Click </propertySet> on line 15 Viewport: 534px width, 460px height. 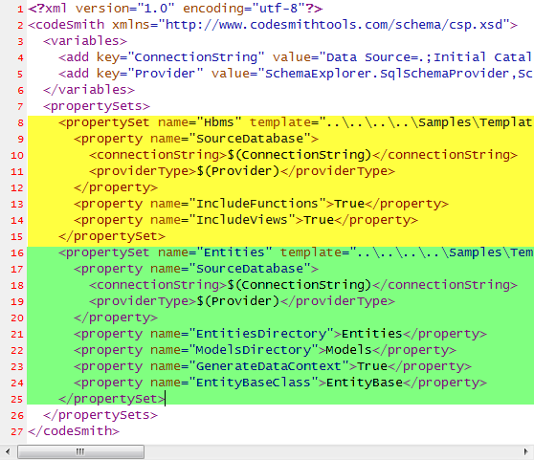[x=112, y=236]
